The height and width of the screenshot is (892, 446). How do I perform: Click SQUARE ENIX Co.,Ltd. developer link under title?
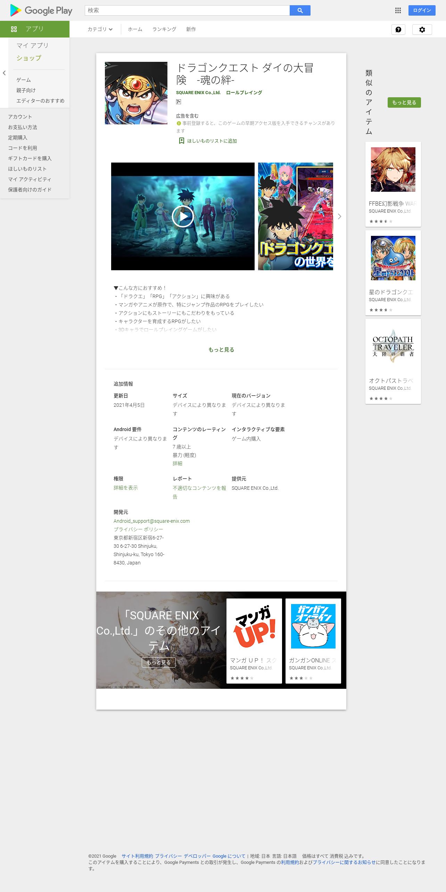(x=198, y=93)
